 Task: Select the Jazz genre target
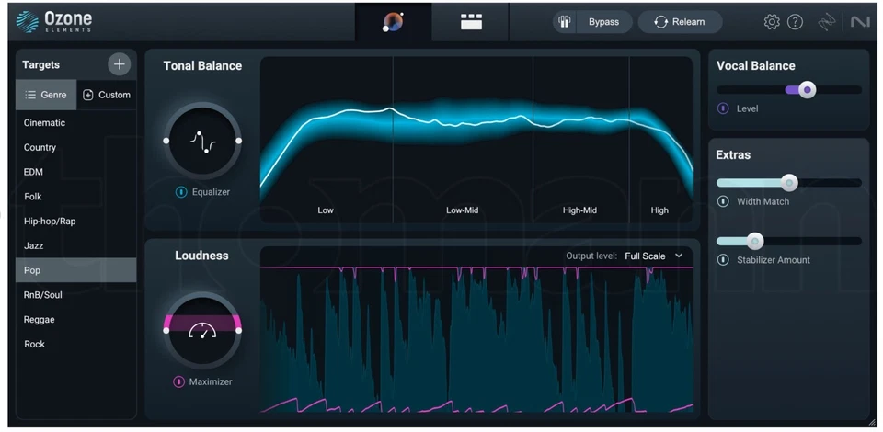pyautogui.click(x=76, y=245)
